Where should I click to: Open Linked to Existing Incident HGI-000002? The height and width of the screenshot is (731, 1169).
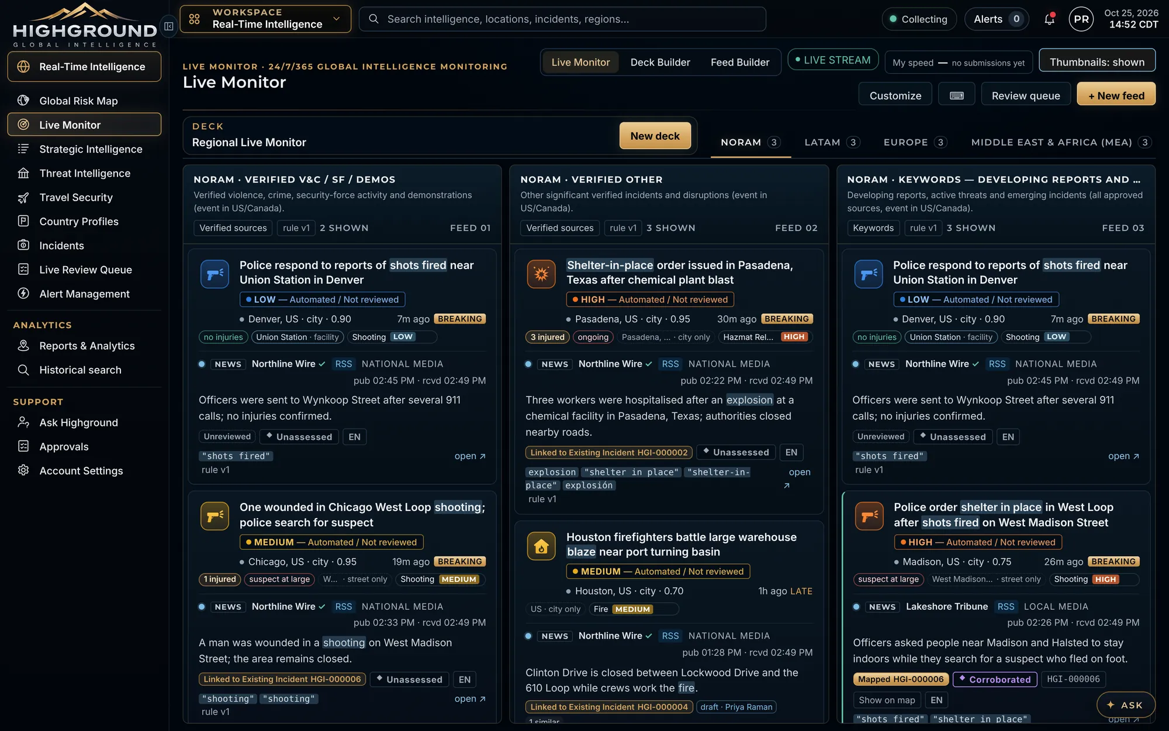click(x=608, y=453)
